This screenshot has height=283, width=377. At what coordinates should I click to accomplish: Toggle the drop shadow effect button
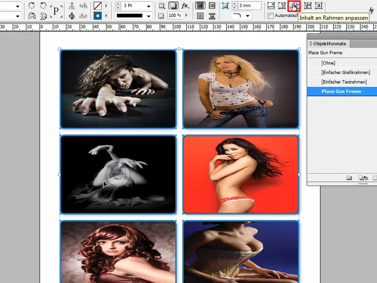(173, 6)
